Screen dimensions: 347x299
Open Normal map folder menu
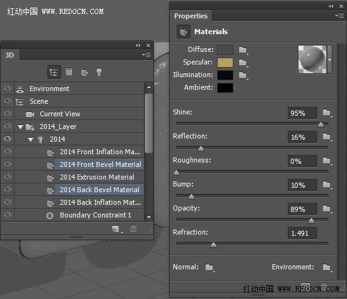[x=209, y=267]
